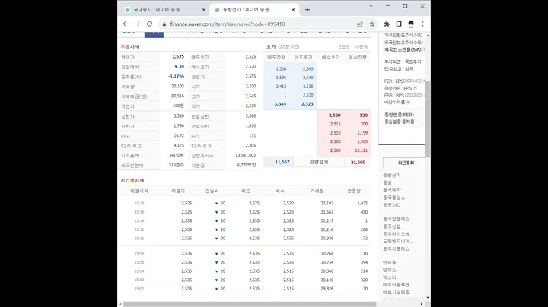Open the 동일업종 등락률 link
The height and width of the screenshot is (307, 548).
click(x=400, y=122)
